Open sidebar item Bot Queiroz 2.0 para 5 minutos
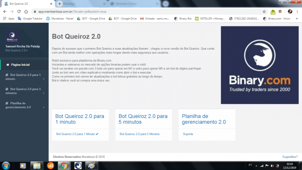302x170 pixels. (24, 91)
